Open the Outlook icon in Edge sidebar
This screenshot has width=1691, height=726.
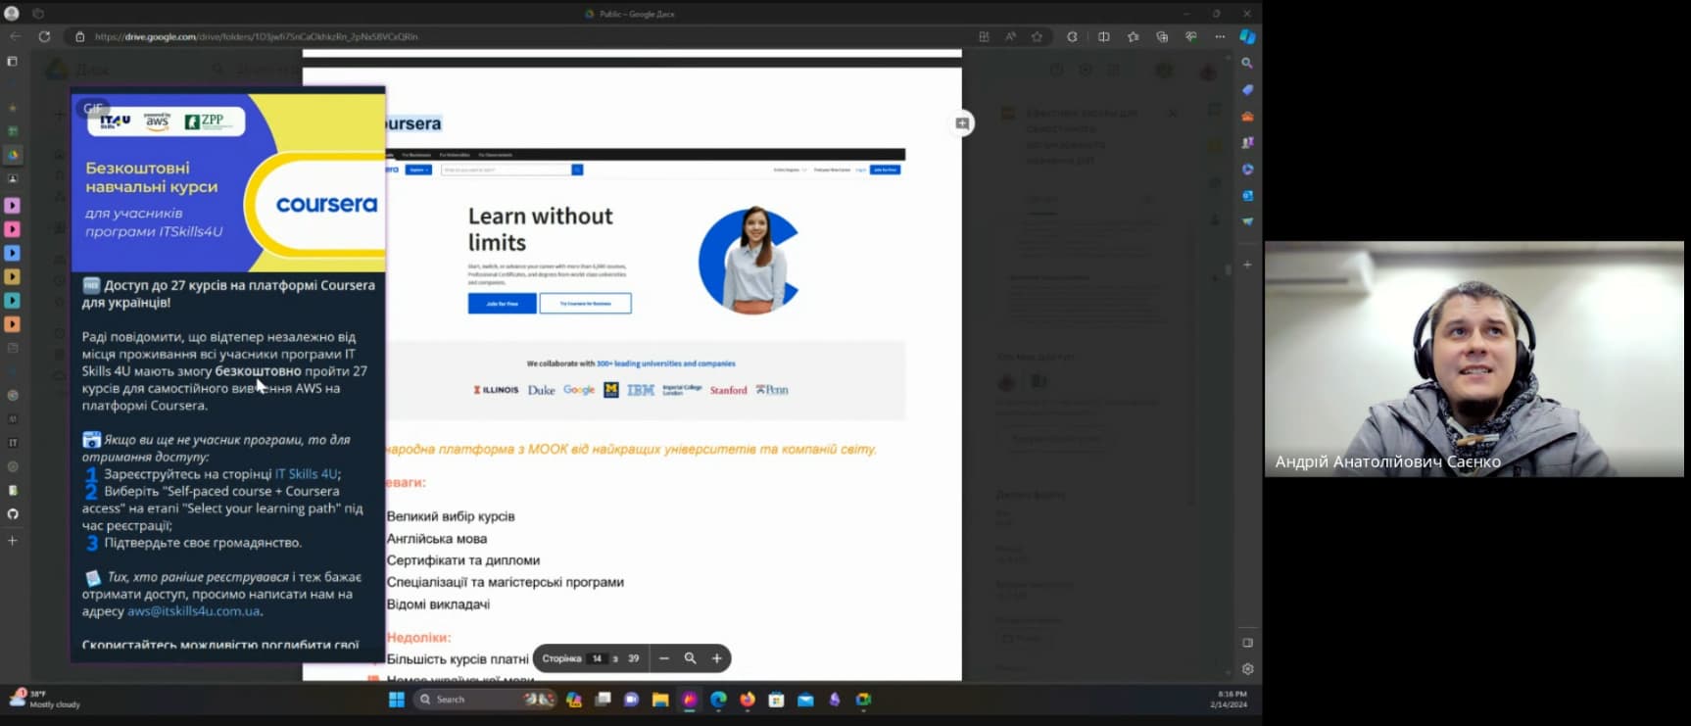click(x=1247, y=195)
